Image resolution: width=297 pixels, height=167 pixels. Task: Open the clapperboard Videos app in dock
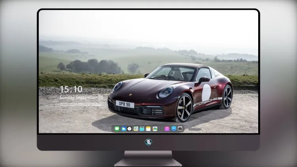point(142,129)
